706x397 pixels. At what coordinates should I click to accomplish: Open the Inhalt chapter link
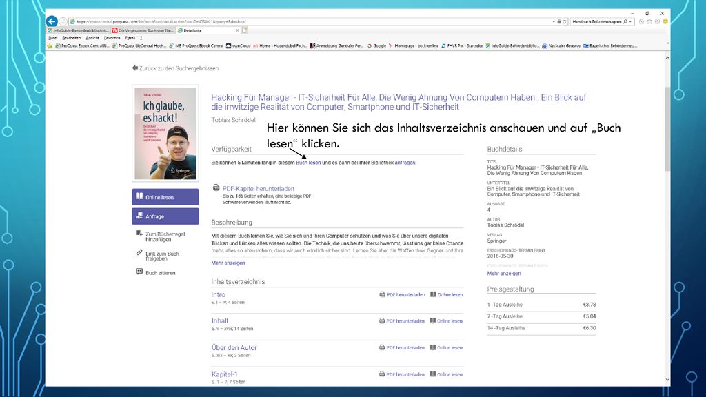click(220, 321)
